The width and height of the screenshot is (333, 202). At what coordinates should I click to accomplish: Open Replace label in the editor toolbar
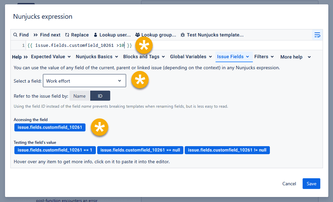coord(80,35)
